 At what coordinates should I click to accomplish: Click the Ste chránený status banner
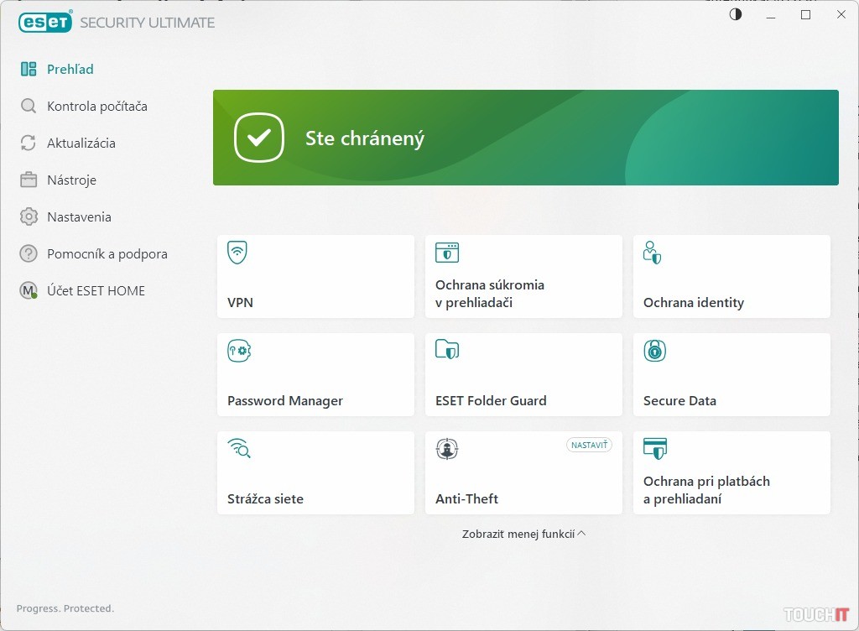point(525,138)
